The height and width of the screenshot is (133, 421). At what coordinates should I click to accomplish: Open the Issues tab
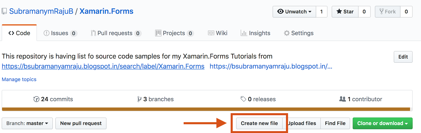(x=60, y=33)
